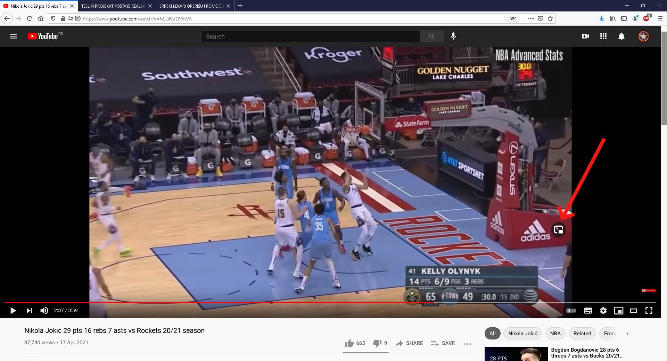Enter full screen mode

click(x=649, y=310)
